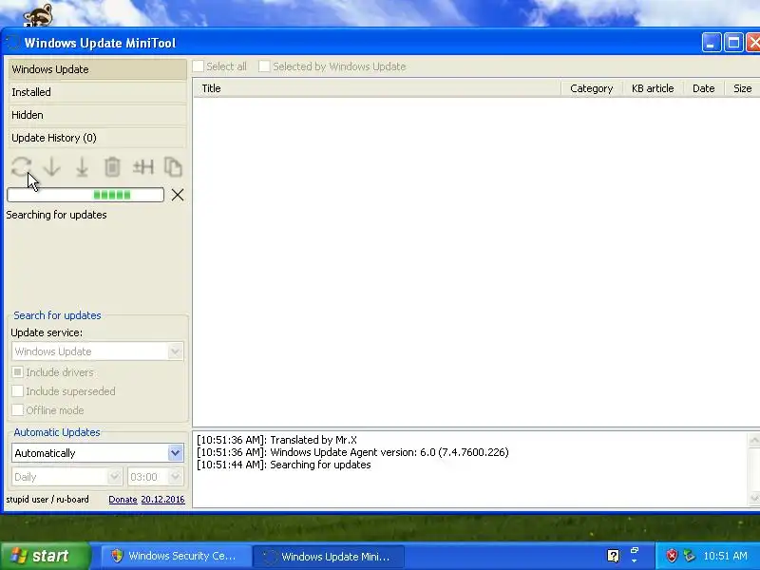
Task: Click the log pane scroll up arrow
Action: [754, 440]
